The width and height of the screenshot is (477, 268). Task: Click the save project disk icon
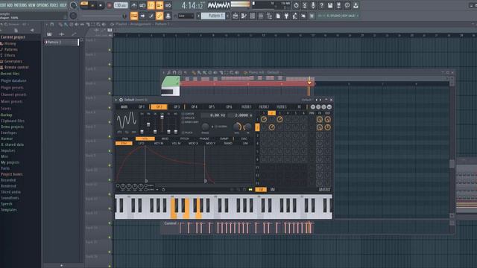330,5
